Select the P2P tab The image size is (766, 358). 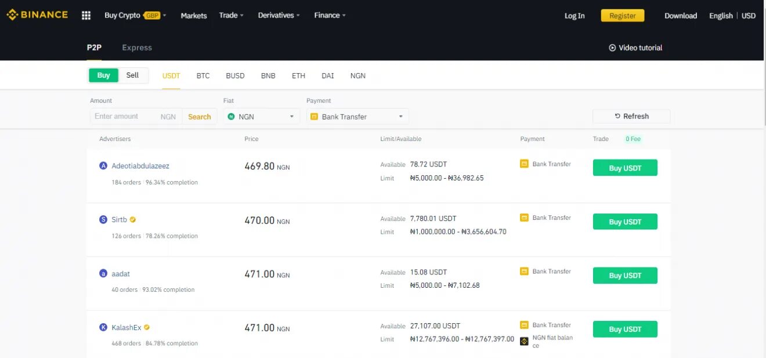pyautogui.click(x=94, y=48)
